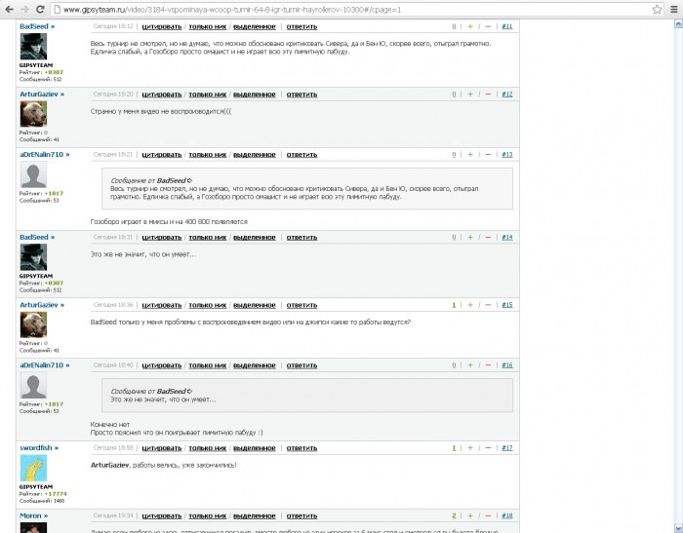The height and width of the screenshot is (533, 683).
Task: Downvote post #12 with minus icon
Action: click(x=488, y=95)
